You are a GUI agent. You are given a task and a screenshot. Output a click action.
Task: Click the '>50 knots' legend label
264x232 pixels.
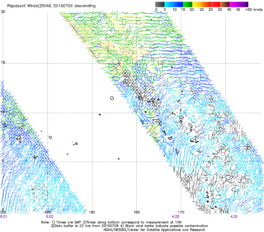click(254, 10)
